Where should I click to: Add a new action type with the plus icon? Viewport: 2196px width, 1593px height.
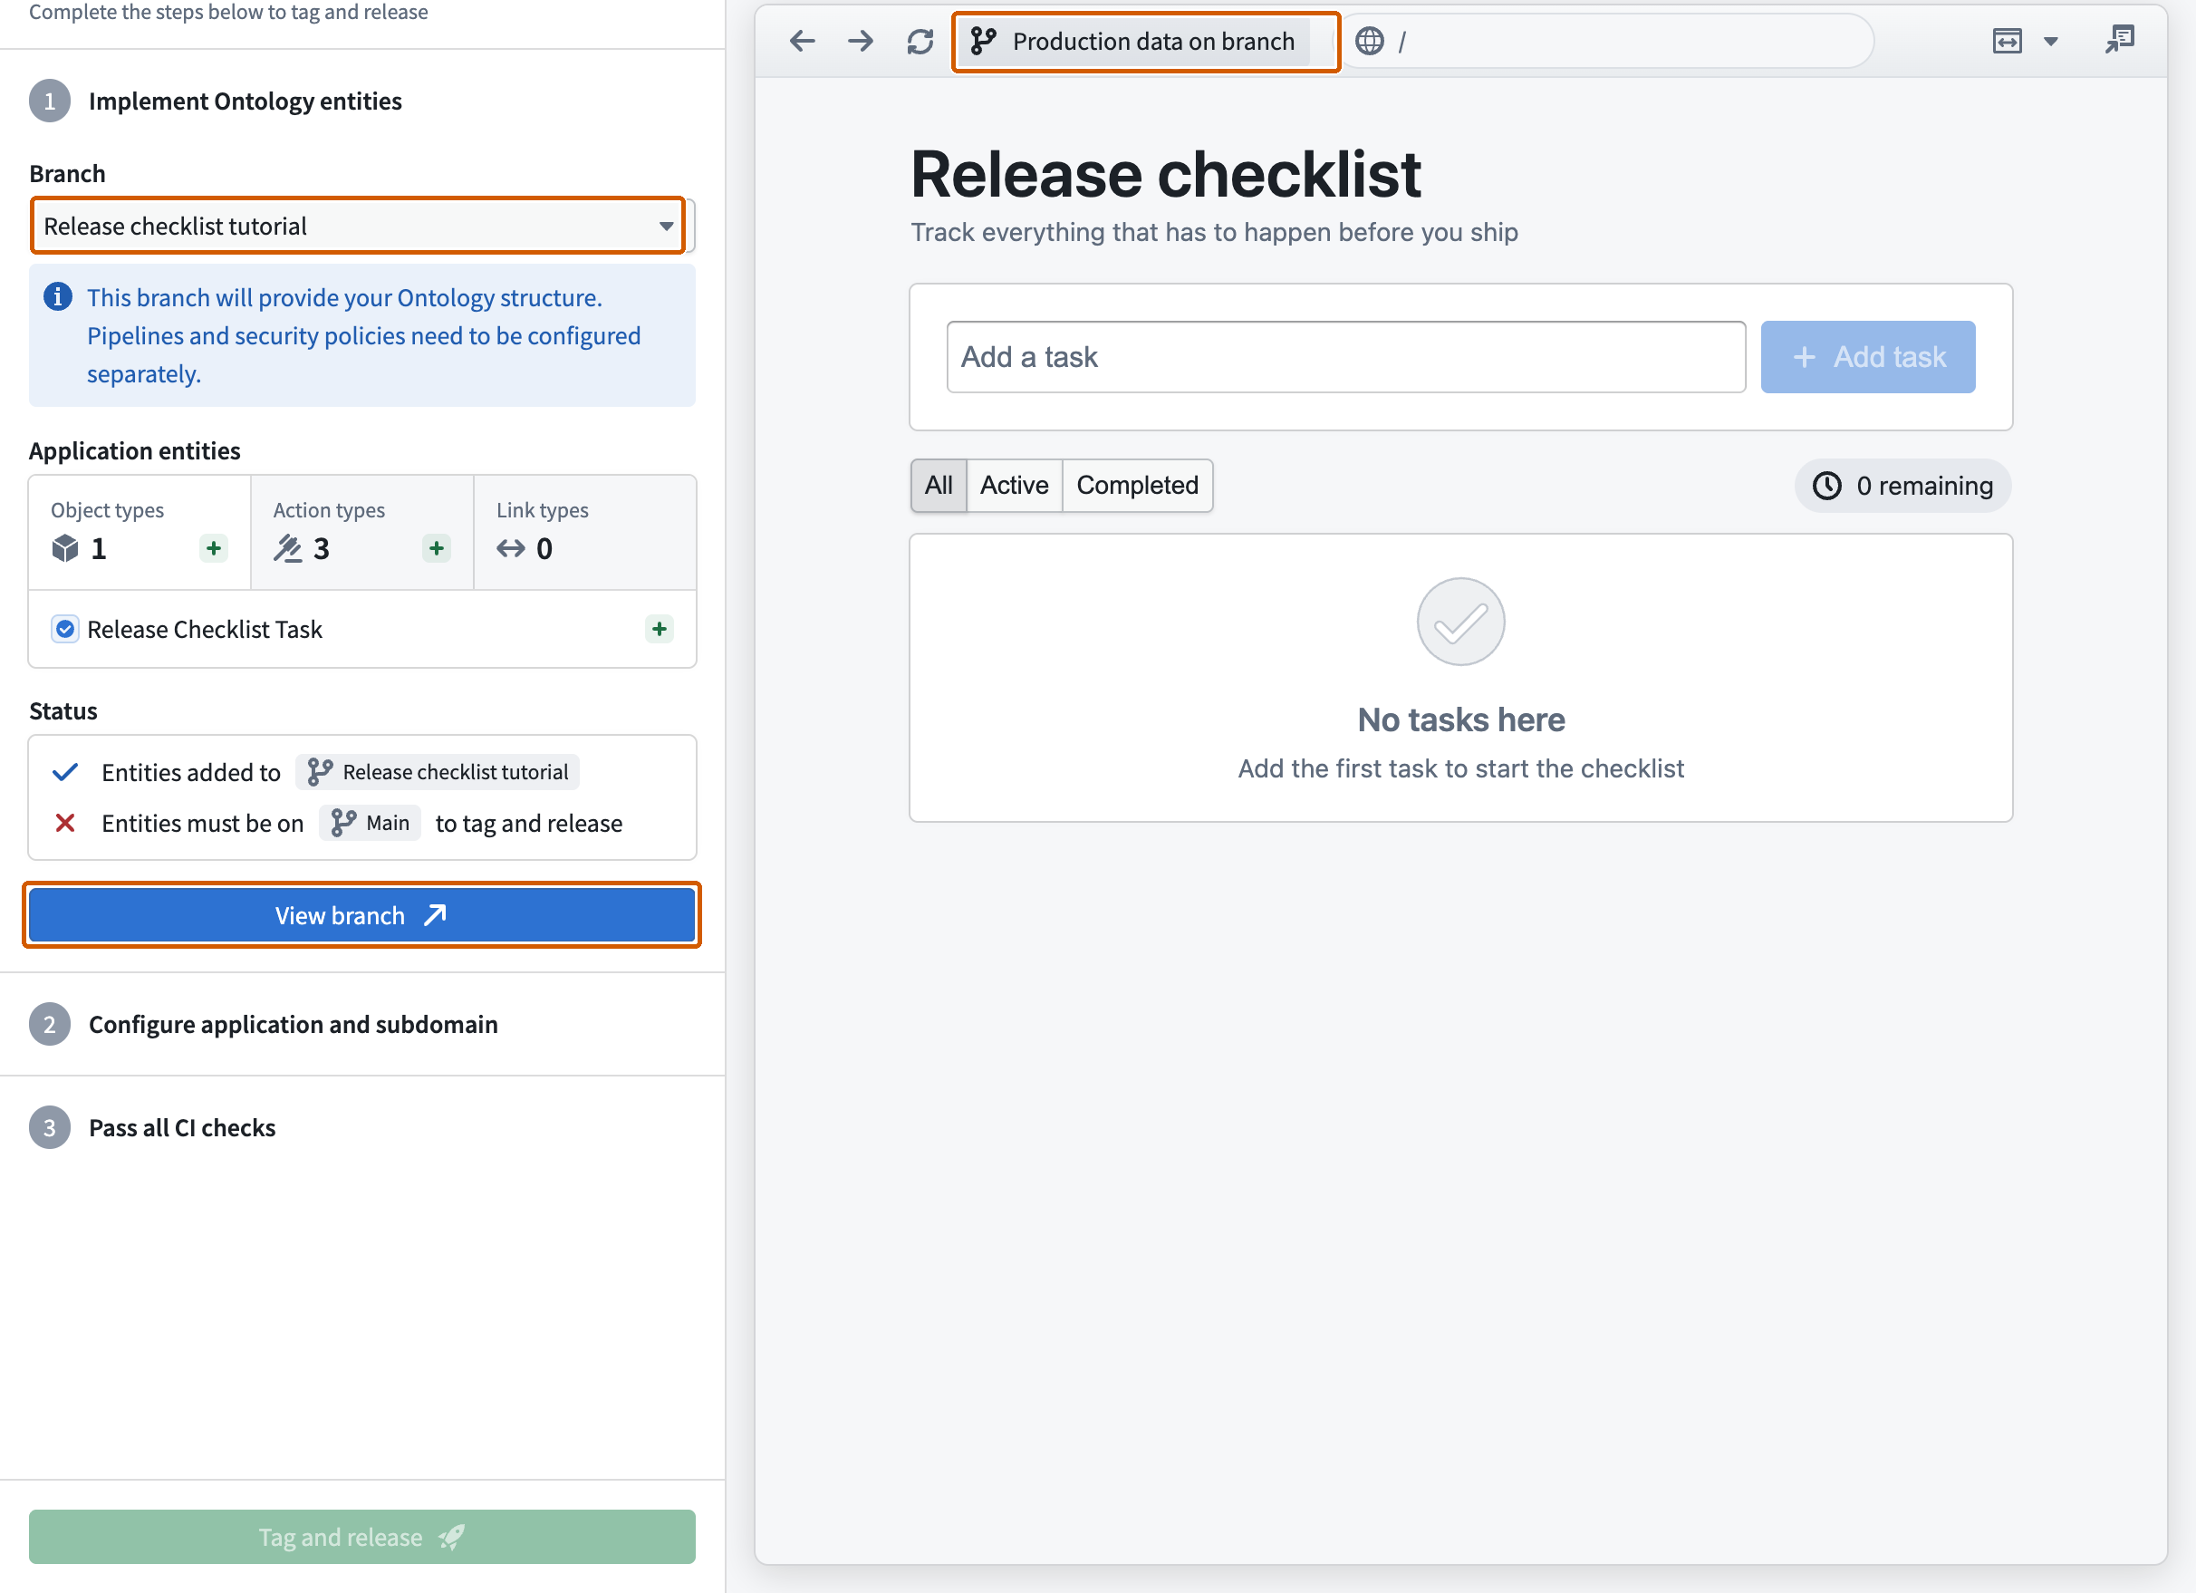pyautogui.click(x=437, y=548)
